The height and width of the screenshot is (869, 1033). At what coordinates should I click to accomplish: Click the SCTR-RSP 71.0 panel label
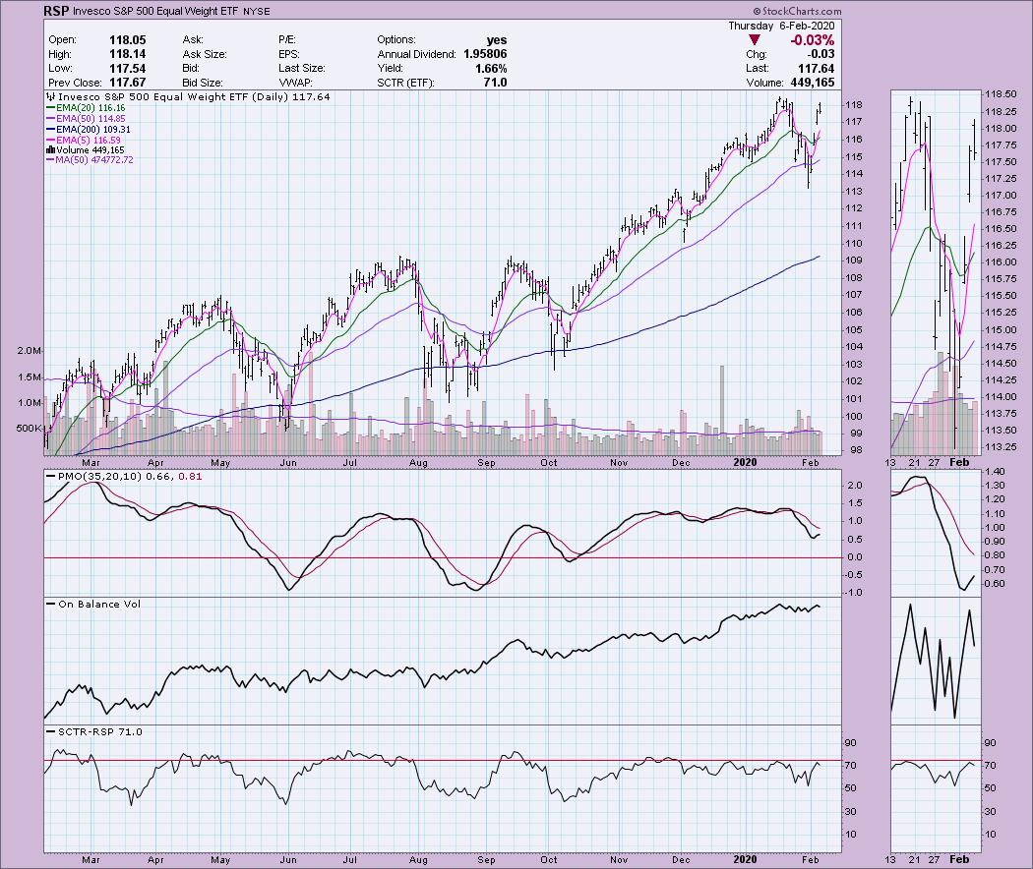pyautogui.click(x=99, y=731)
